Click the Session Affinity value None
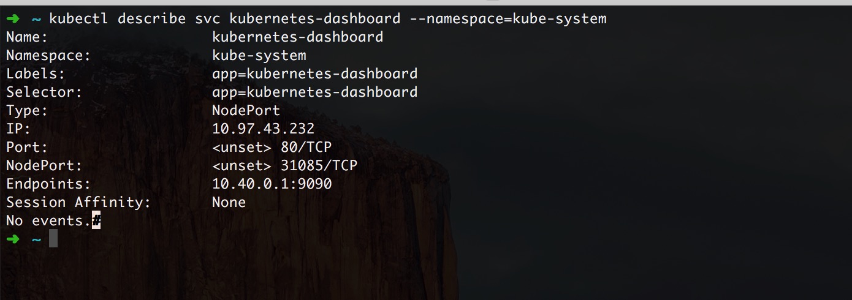The image size is (852, 300). point(229,203)
